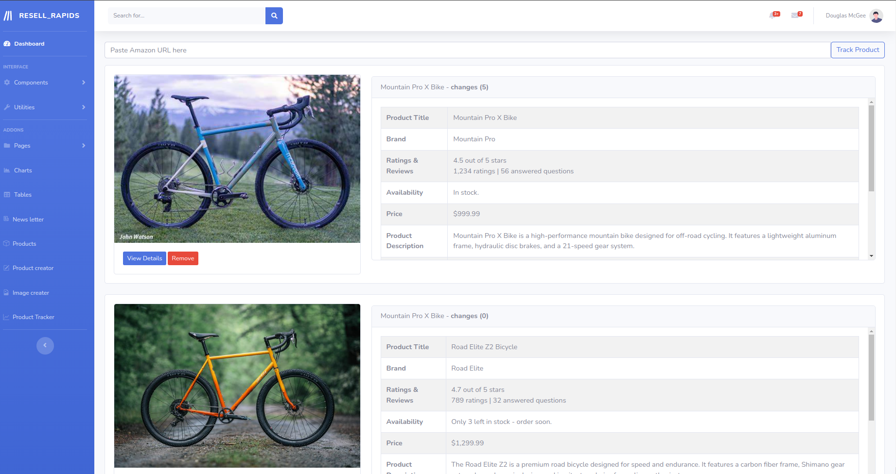Remove the Mountain Pro X Bike product

pos(183,258)
